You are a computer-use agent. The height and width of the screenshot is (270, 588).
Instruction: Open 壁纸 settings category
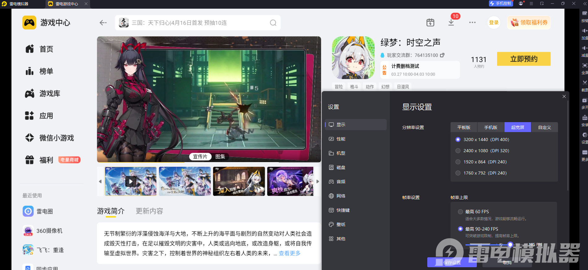[356, 224]
